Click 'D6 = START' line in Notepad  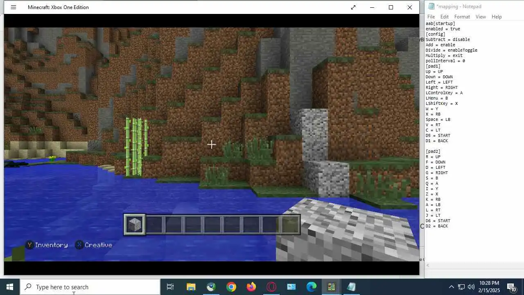click(x=438, y=221)
